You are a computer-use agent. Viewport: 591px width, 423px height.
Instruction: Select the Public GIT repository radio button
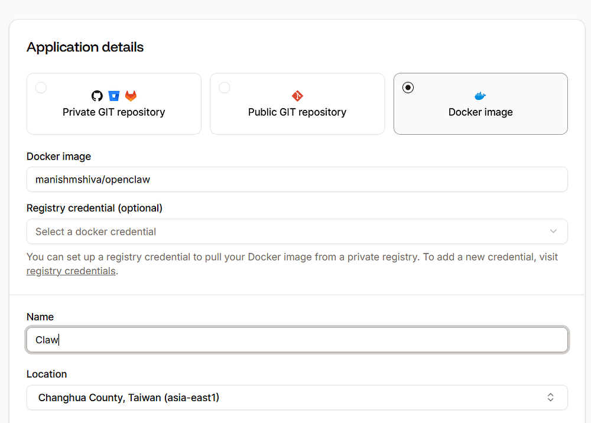click(225, 87)
